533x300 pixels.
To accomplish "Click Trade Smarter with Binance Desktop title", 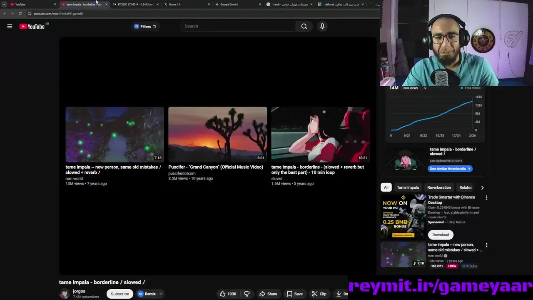I will coord(451,200).
